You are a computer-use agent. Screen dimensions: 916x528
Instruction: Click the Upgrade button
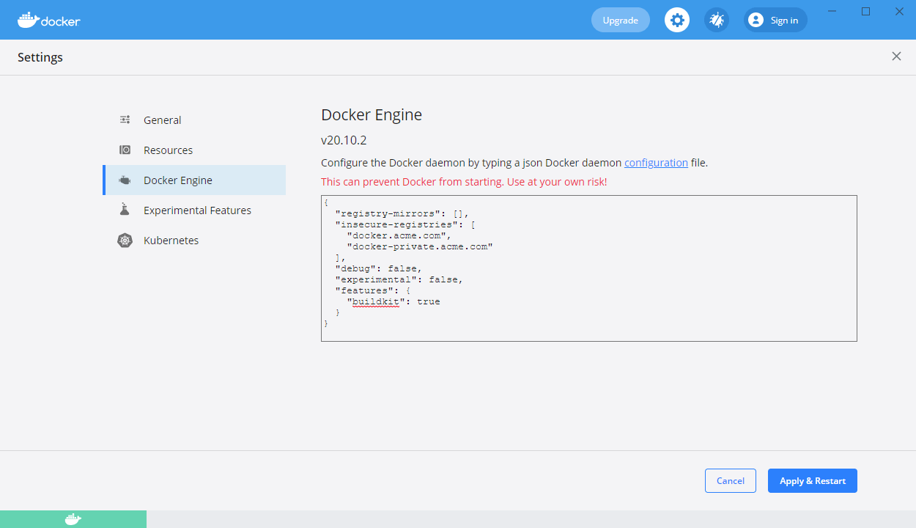(x=621, y=20)
